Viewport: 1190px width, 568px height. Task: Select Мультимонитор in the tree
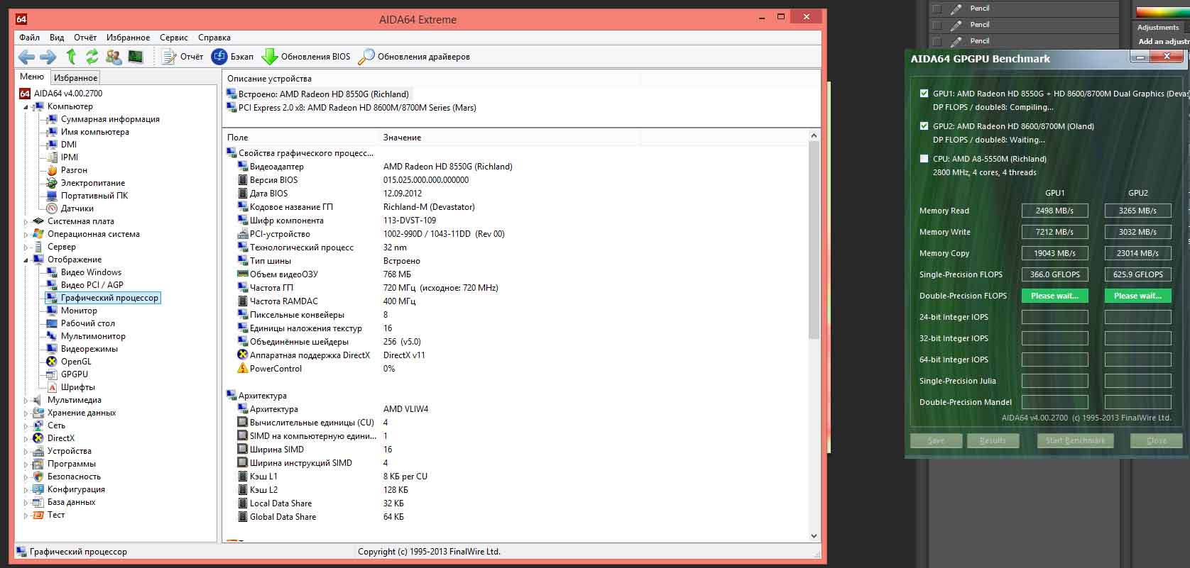(x=93, y=336)
